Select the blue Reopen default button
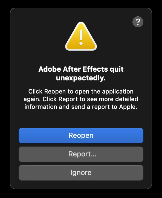The height and width of the screenshot is (198, 162). coord(81,135)
